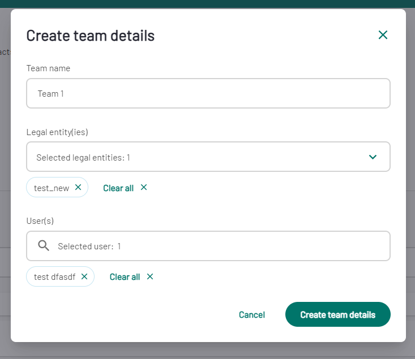Image resolution: width=415 pixels, height=359 pixels.
Task: Remove the test dfasdf user chip
Action: (84, 276)
